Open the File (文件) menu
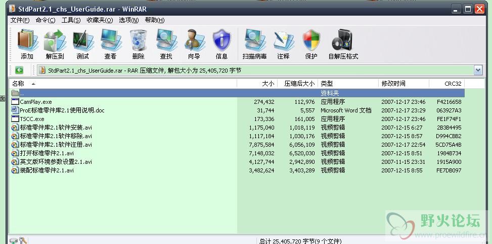The image size is (492, 244). click(x=20, y=20)
